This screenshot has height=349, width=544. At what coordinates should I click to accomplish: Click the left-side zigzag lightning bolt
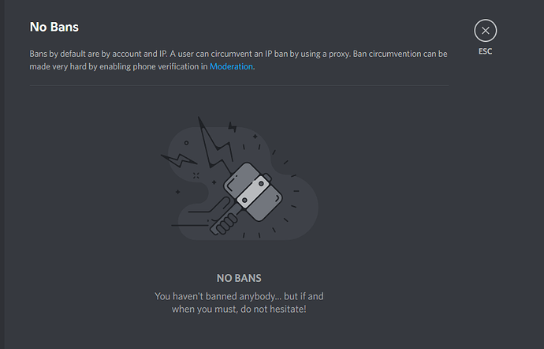coord(179,160)
